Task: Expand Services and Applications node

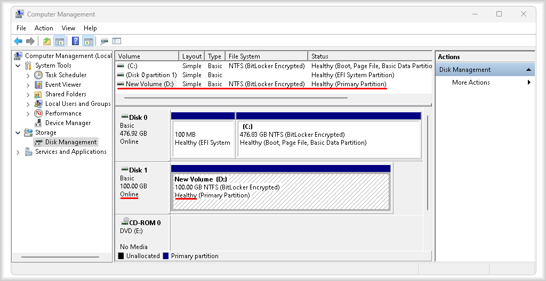Action: (x=18, y=152)
